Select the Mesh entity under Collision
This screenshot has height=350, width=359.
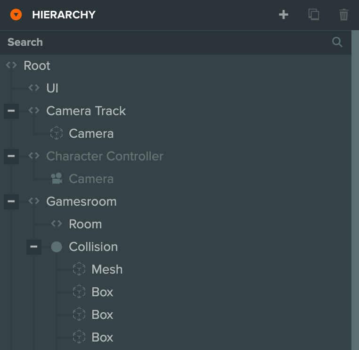click(107, 269)
